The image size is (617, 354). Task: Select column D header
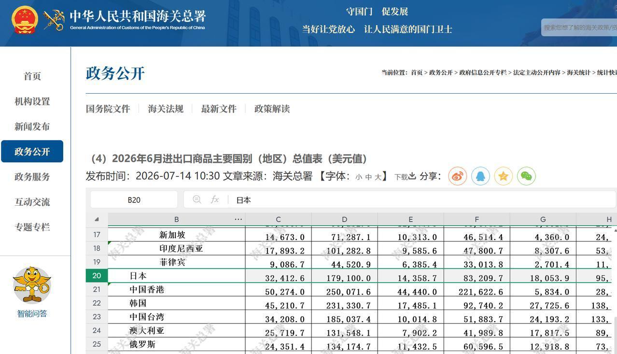pos(344,219)
